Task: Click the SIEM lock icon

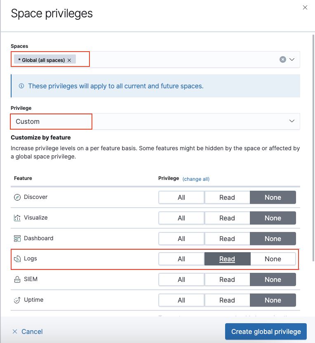Action: tap(17, 279)
